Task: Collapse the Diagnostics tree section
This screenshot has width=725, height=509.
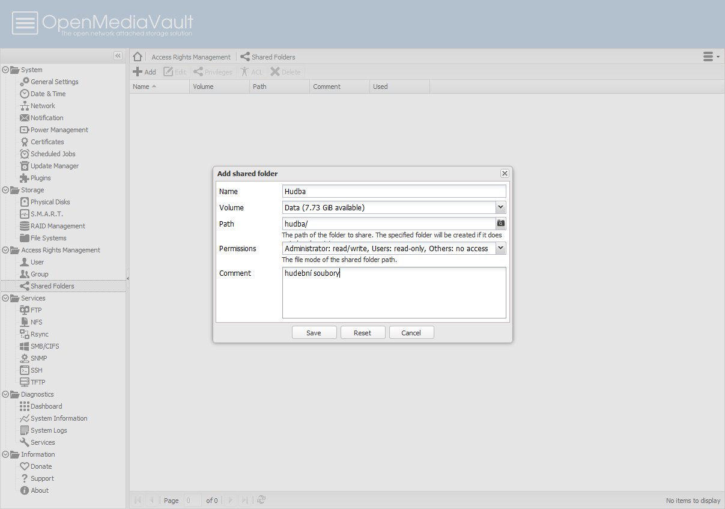Action: point(5,394)
